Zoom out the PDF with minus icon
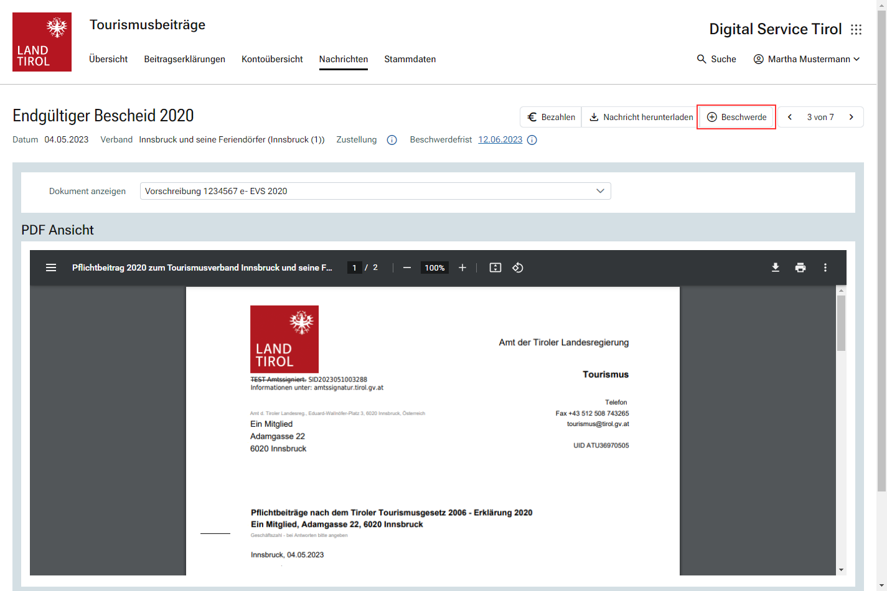This screenshot has width=887, height=591. 407,268
